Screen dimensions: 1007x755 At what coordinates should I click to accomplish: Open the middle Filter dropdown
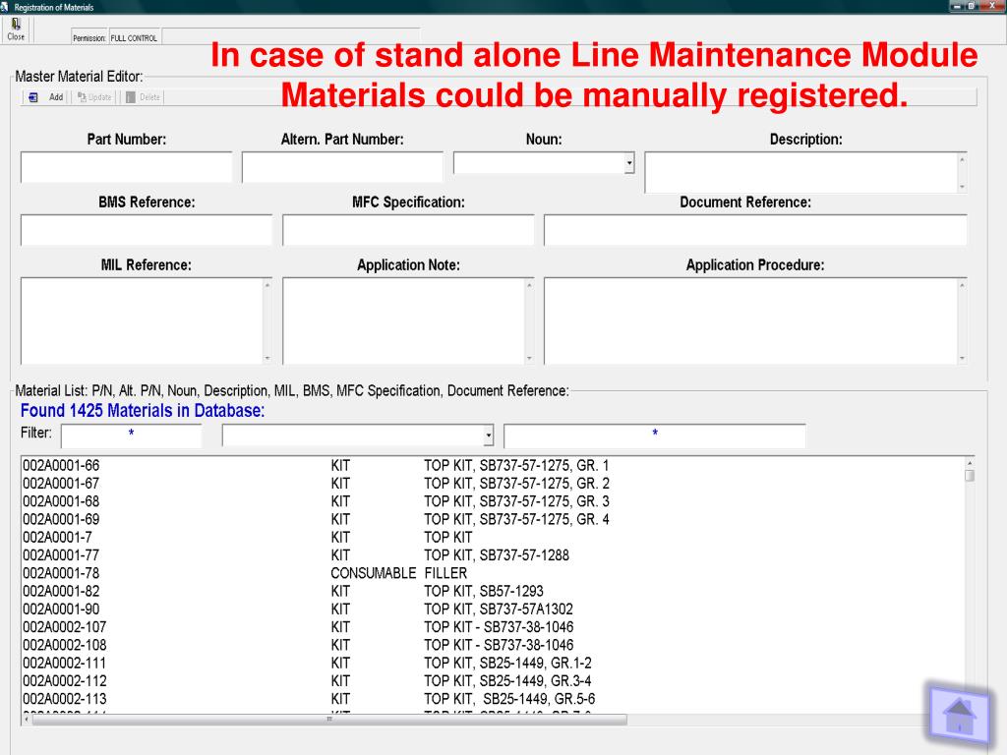pos(489,436)
